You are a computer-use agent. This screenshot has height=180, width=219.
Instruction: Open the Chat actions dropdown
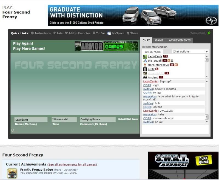click(x=190, y=51)
